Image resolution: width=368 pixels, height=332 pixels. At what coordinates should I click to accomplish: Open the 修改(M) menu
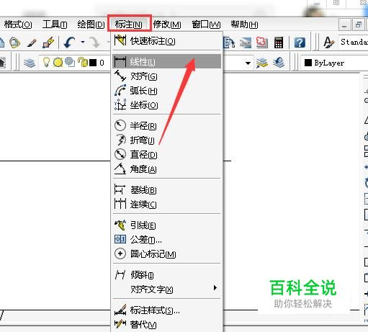click(x=167, y=24)
